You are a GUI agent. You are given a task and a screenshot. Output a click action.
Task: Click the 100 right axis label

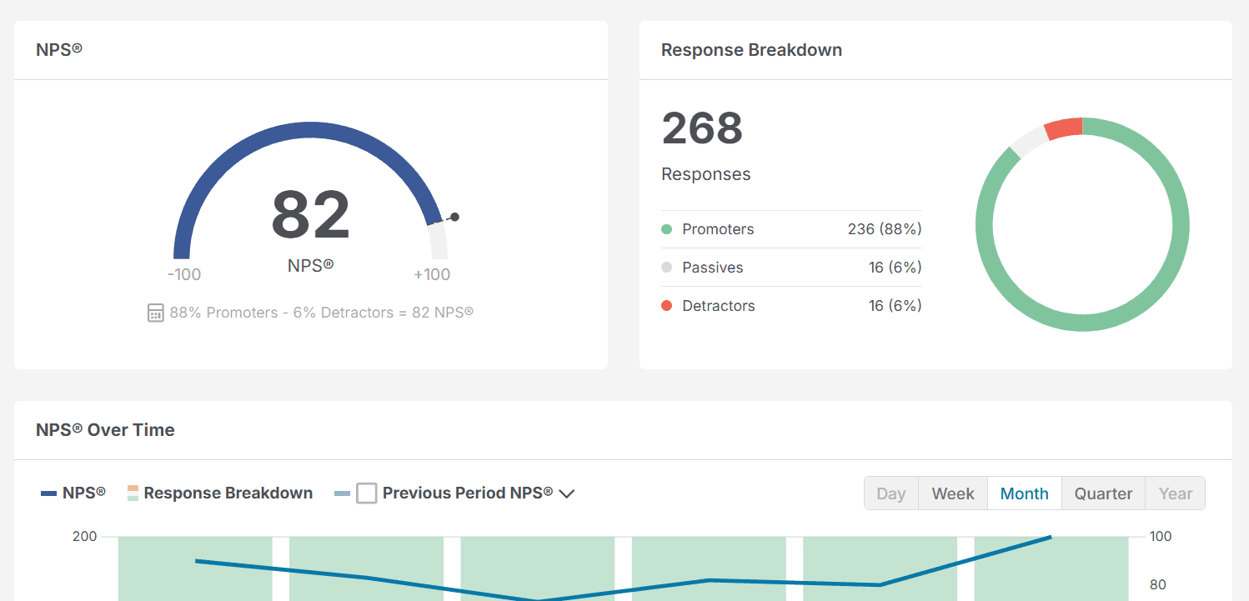click(1161, 536)
